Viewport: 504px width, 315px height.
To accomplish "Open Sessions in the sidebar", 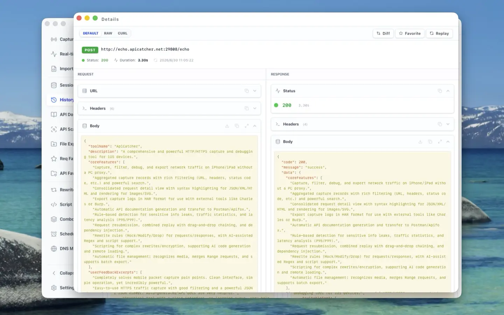I will (x=62, y=85).
